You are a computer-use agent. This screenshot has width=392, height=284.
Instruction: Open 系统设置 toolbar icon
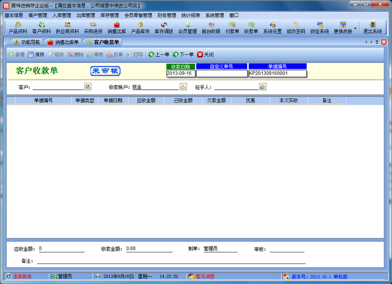(273, 28)
